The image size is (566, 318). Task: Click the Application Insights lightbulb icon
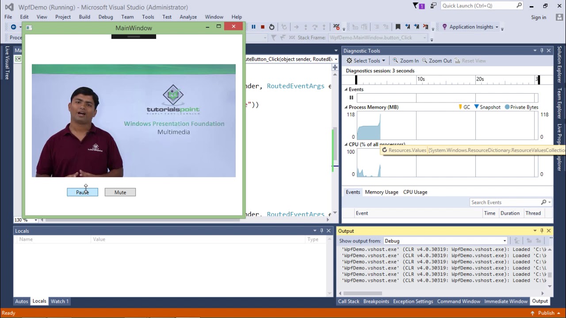[x=444, y=27]
